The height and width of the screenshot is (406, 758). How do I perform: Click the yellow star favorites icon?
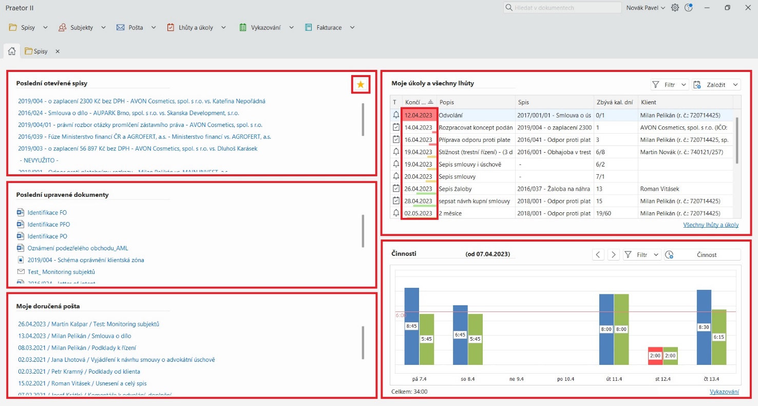(361, 85)
